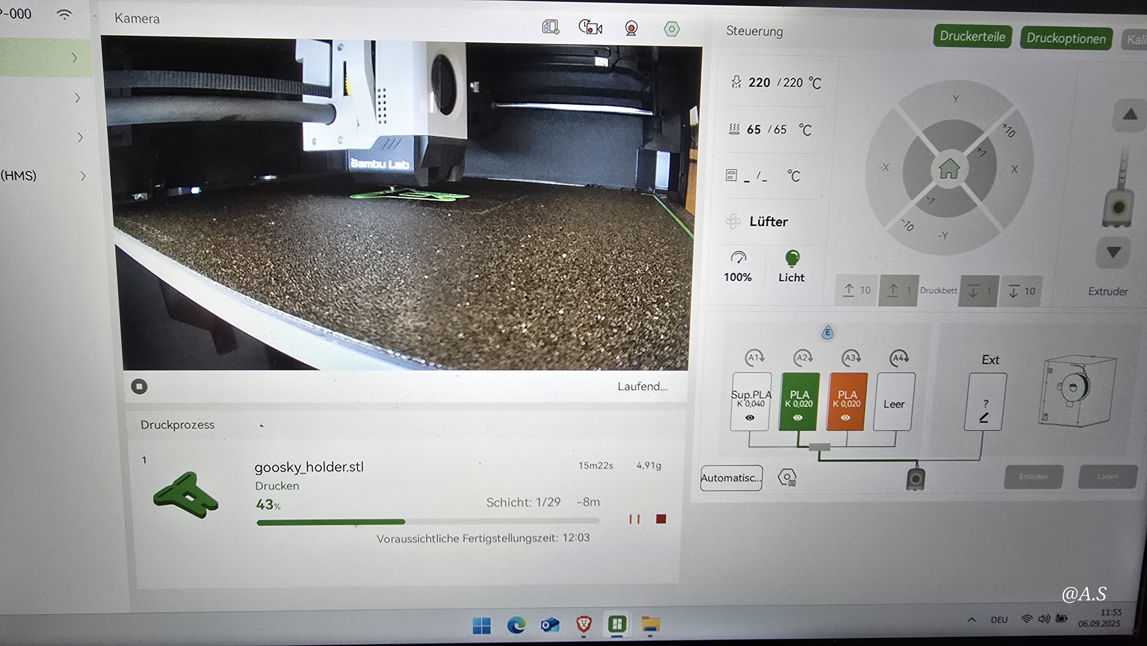Click the extruder up arrow

tap(1129, 115)
